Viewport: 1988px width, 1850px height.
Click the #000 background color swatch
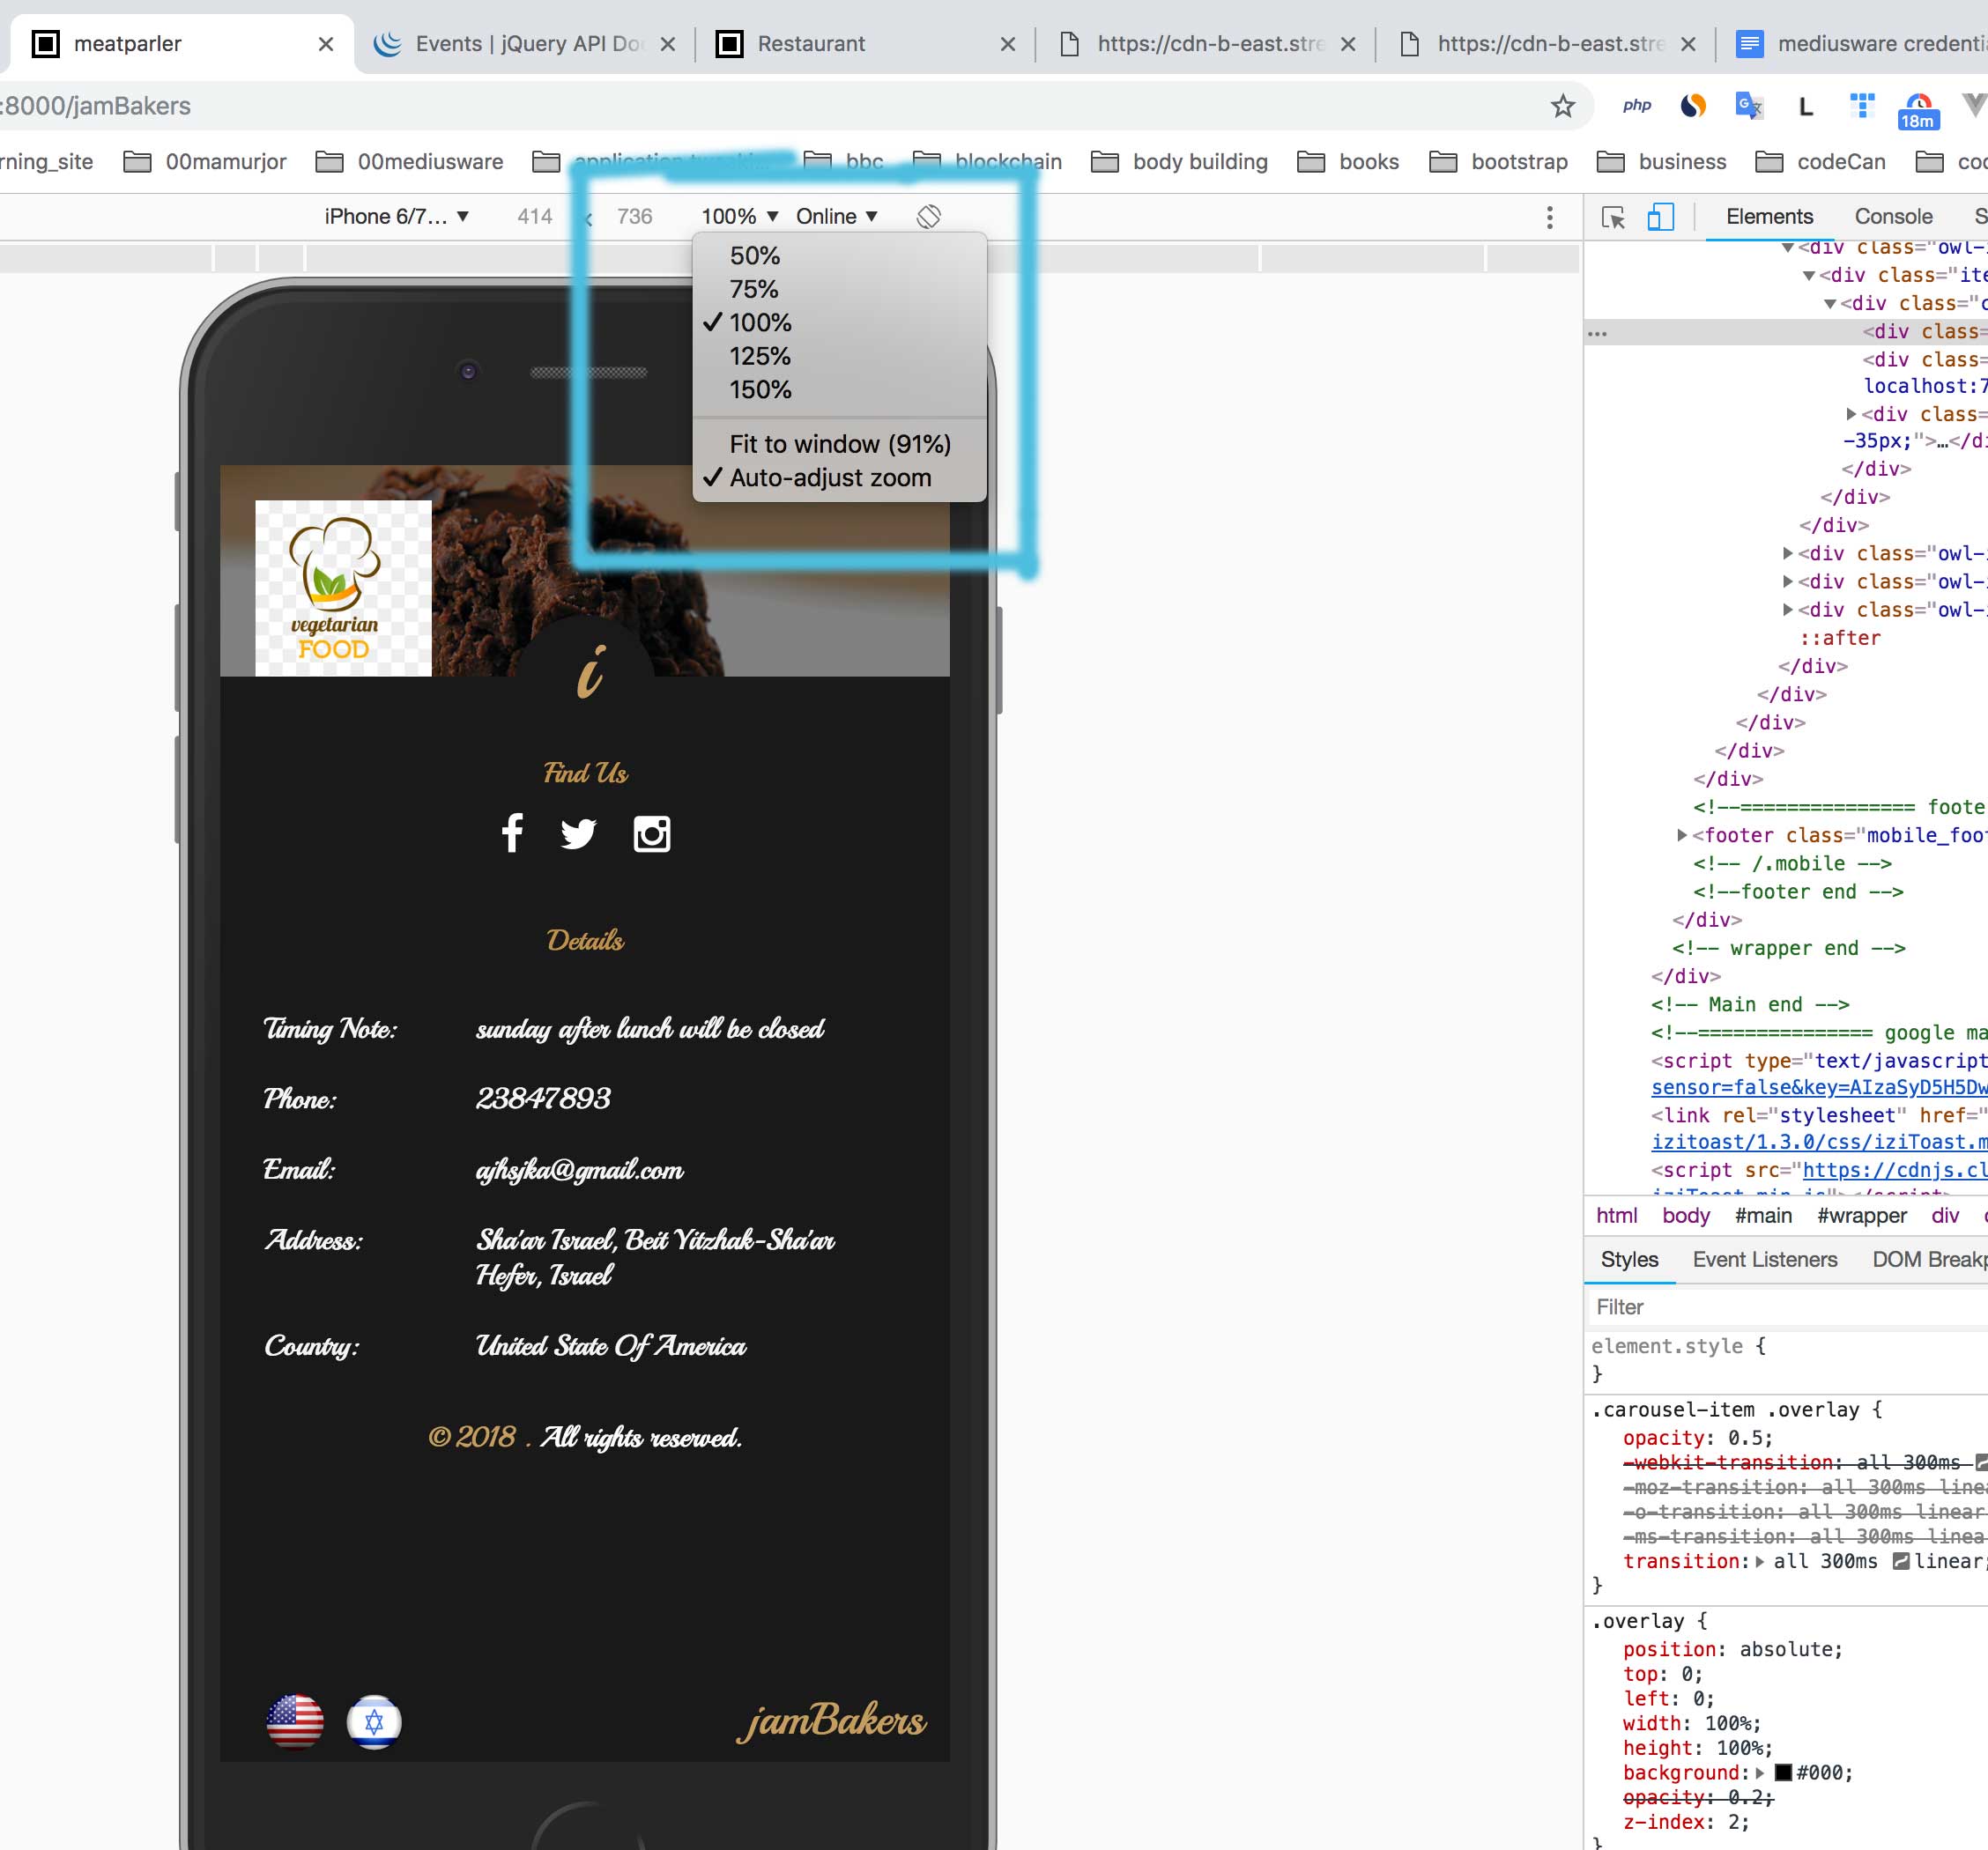pyautogui.click(x=1782, y=1773)
